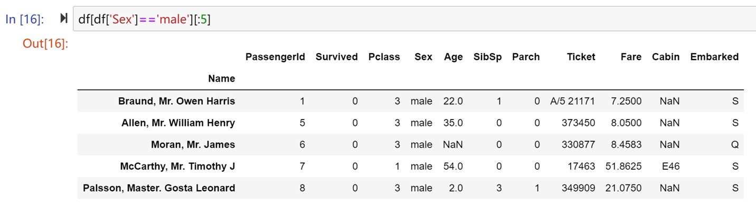
Task: Click the Name index header
Action: coord(221,79)
